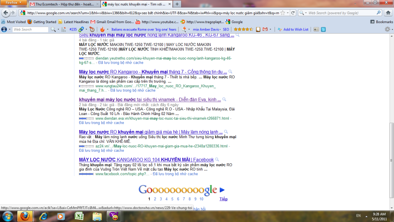Expand the Alexa logo dropdown arrow
Screen dimensions: 394x222
click(10, 29)
